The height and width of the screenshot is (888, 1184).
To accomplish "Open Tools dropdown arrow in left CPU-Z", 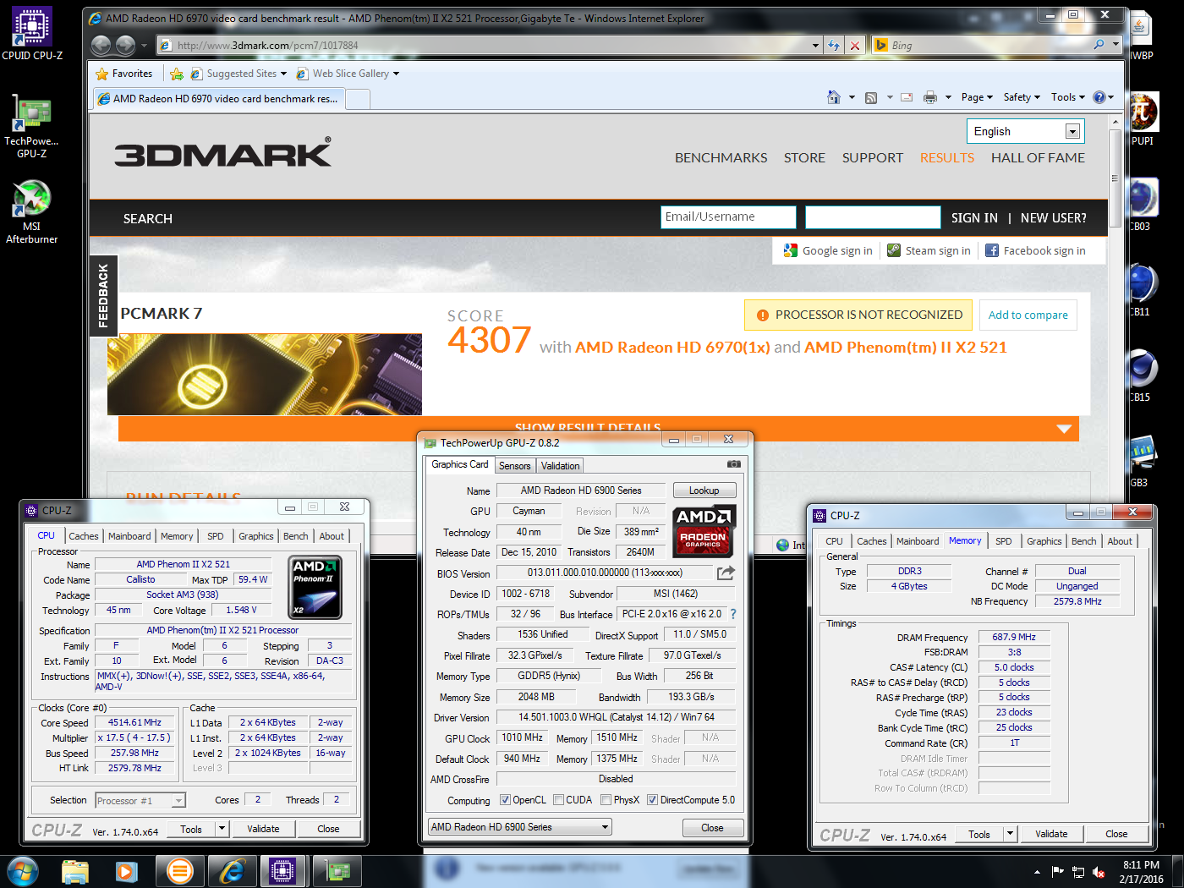I will point(222,829).
